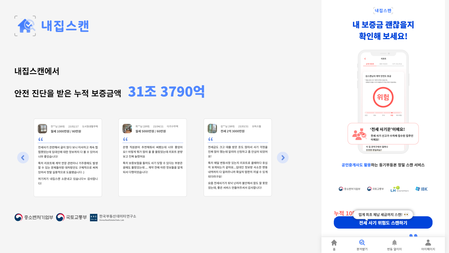
Task: Click the 중소벤처기업부 logo in left footer
Action: 34,217
